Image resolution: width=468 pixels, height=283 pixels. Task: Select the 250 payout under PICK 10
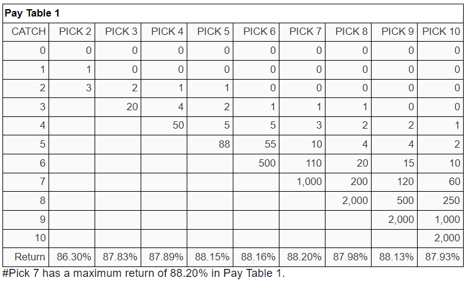451,200
